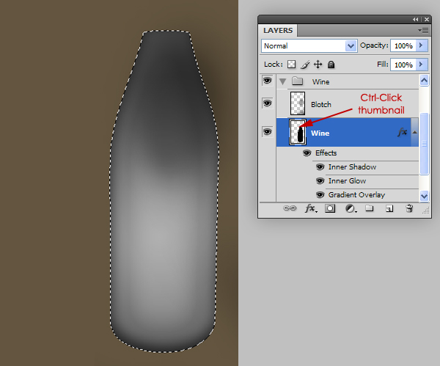440x366 pixels.
Task: Lock image pixels brush icon
Action: (x=305, y=65)
